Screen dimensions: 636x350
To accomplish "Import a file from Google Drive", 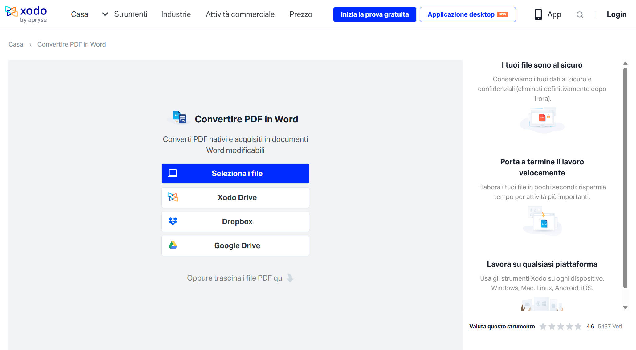I will coord(235,246).
